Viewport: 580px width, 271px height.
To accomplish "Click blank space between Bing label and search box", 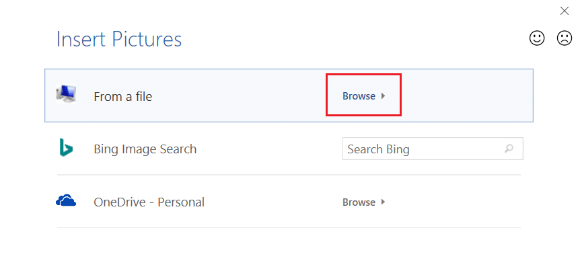I will (x=269, y=149).
